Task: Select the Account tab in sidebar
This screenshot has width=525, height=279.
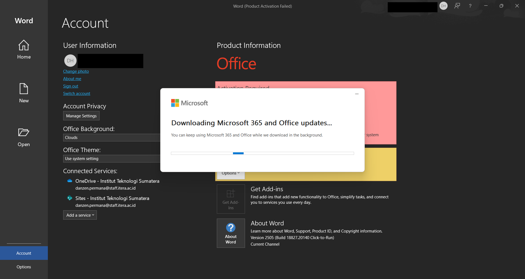Action: [x=24, y=253]
